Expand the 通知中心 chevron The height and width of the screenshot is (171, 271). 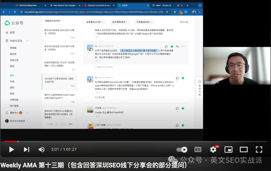coord(27,113)
